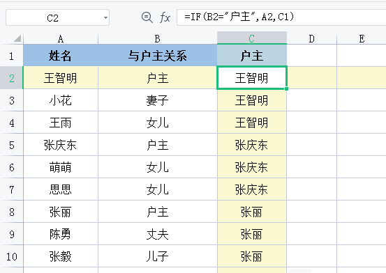Click cell B9 containing 丈夫
Screen dimensions: 386x273
pos(158,234)
